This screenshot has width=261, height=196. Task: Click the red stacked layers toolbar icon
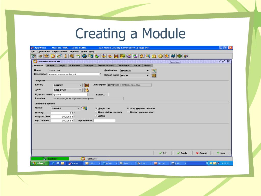[110, 56]
